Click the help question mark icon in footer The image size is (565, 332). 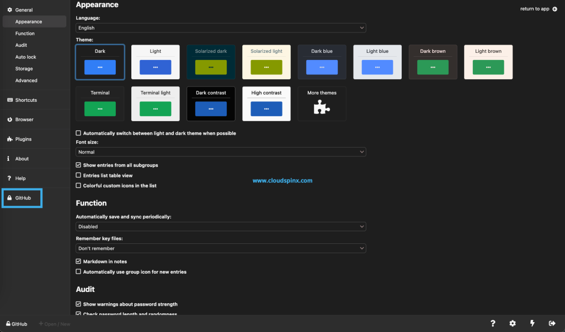point(493,324)
